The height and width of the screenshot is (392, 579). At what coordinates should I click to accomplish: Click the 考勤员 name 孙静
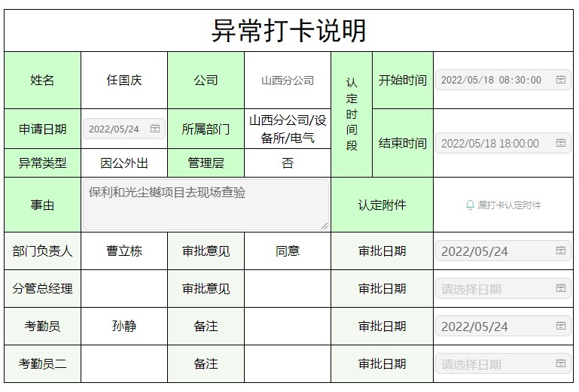[124, 327]
